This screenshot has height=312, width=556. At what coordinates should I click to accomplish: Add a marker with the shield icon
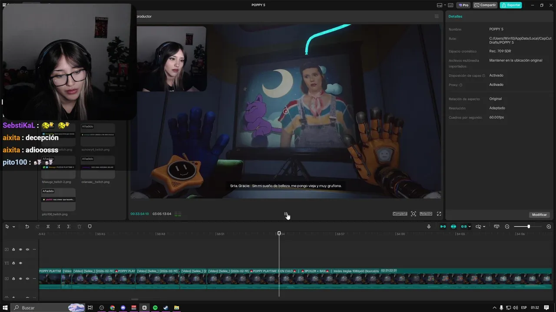pyautogui.click(x=90, y=227)
